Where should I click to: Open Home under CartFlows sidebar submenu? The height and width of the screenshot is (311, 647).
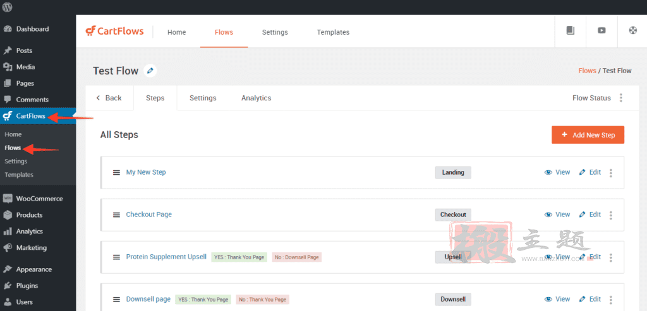13,134
